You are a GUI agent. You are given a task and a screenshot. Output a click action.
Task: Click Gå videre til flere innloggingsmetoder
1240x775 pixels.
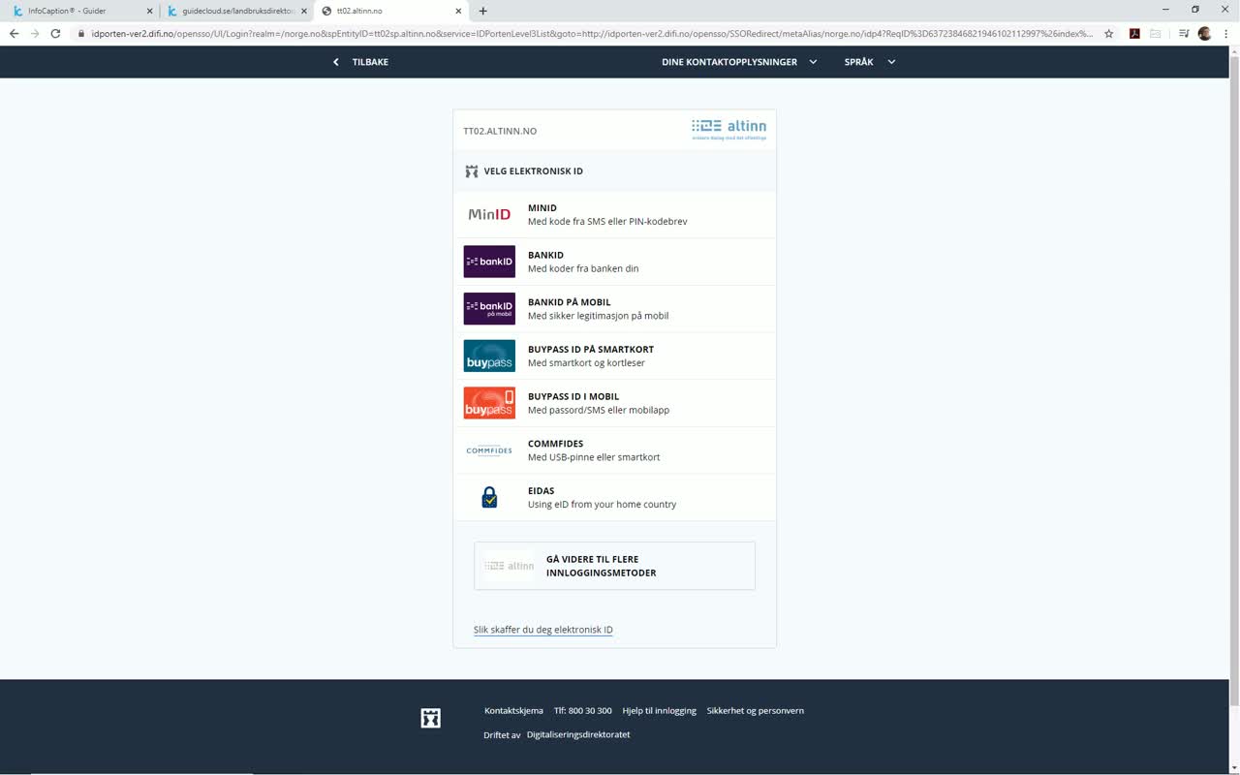614,566
